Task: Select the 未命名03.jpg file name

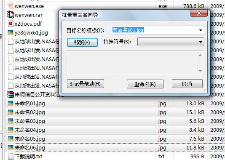Action: pos(29,121)
